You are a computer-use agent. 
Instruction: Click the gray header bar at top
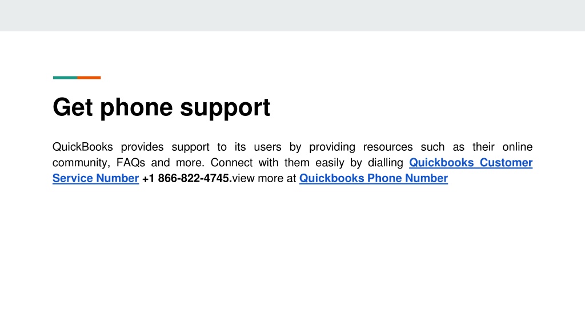coord(292,15)
